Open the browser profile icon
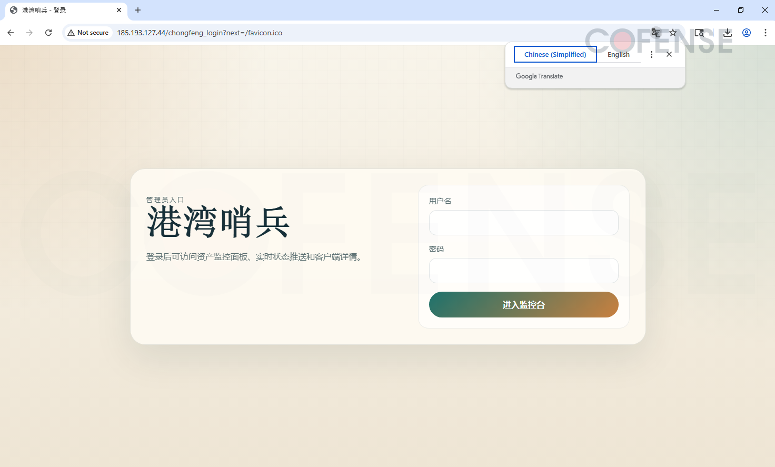 pos(747,33)
